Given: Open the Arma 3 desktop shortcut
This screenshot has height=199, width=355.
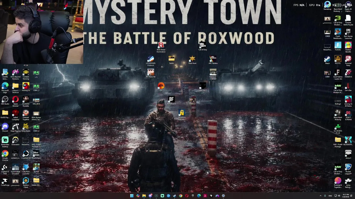Looking at the screenshot, I should pyautogui.click(x=348, y=155).
